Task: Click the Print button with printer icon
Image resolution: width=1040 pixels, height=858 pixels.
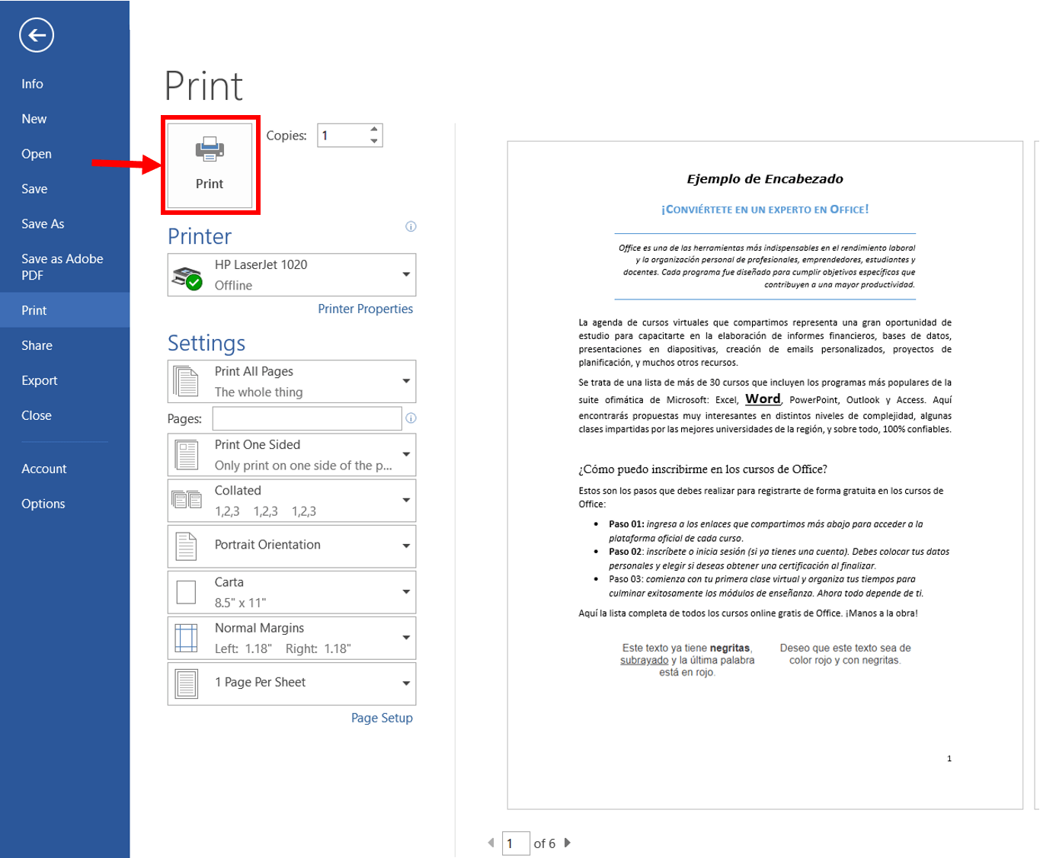Action: click(x=210, y=165)
